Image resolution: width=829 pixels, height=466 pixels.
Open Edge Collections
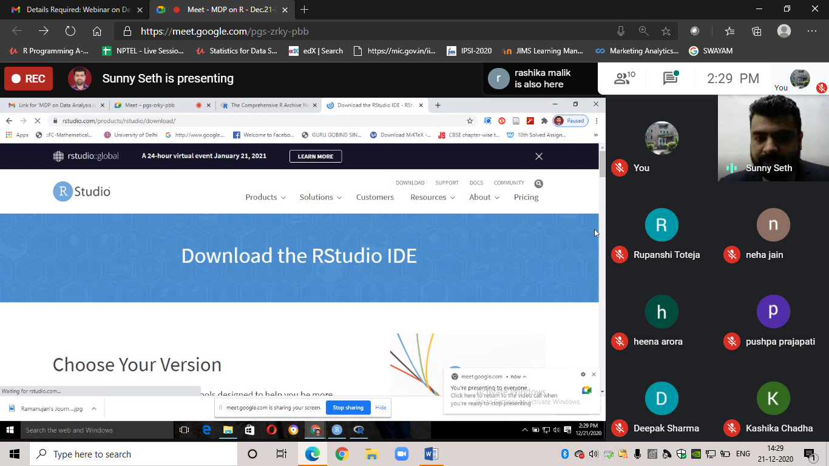tap(757, 31)
